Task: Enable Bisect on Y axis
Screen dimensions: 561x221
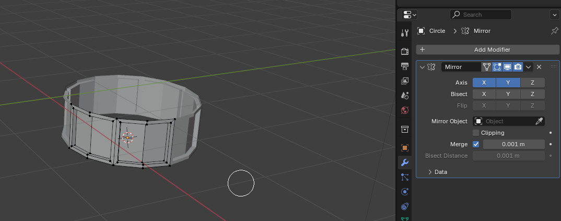Action: (x=508, y=94)
